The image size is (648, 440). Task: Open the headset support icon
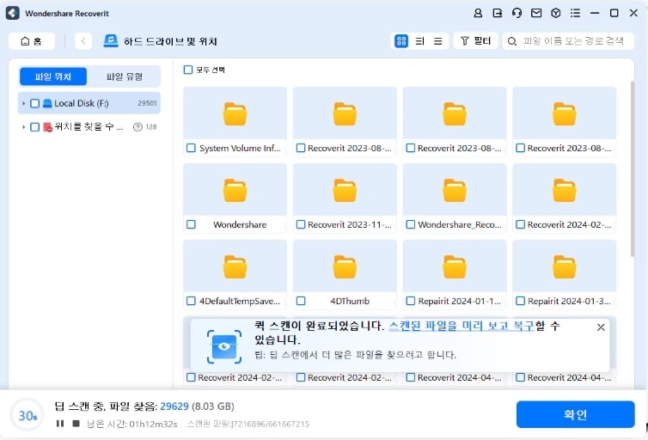click(x=517, y=13)
